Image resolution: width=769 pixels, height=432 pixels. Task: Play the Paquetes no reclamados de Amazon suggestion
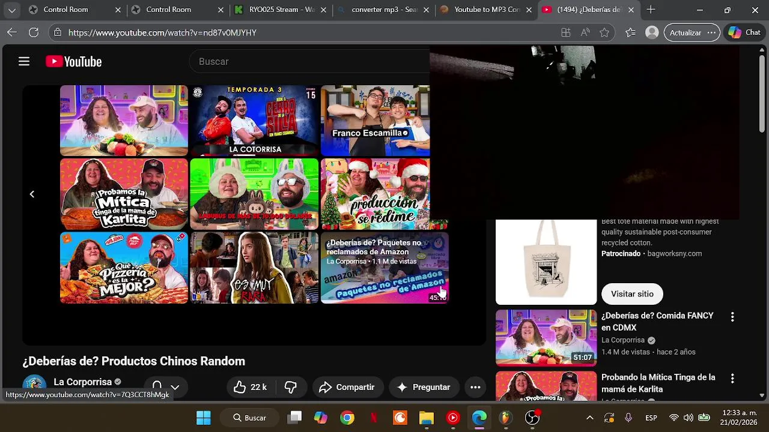[384, 268]
